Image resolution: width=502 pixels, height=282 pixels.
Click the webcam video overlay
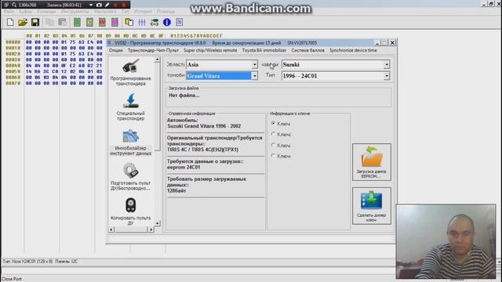pos(446,241)
